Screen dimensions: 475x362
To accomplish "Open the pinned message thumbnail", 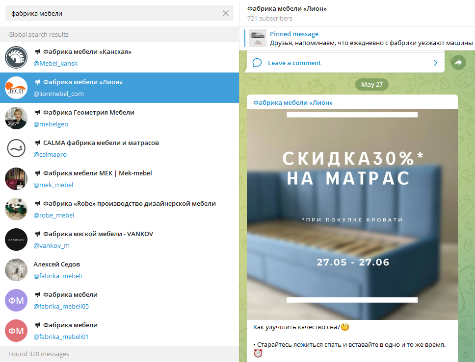I will (x=258, y=38).
